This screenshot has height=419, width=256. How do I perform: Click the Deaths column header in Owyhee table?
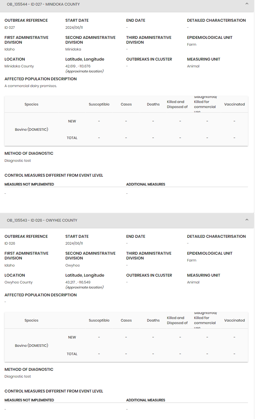click(153, 320)
